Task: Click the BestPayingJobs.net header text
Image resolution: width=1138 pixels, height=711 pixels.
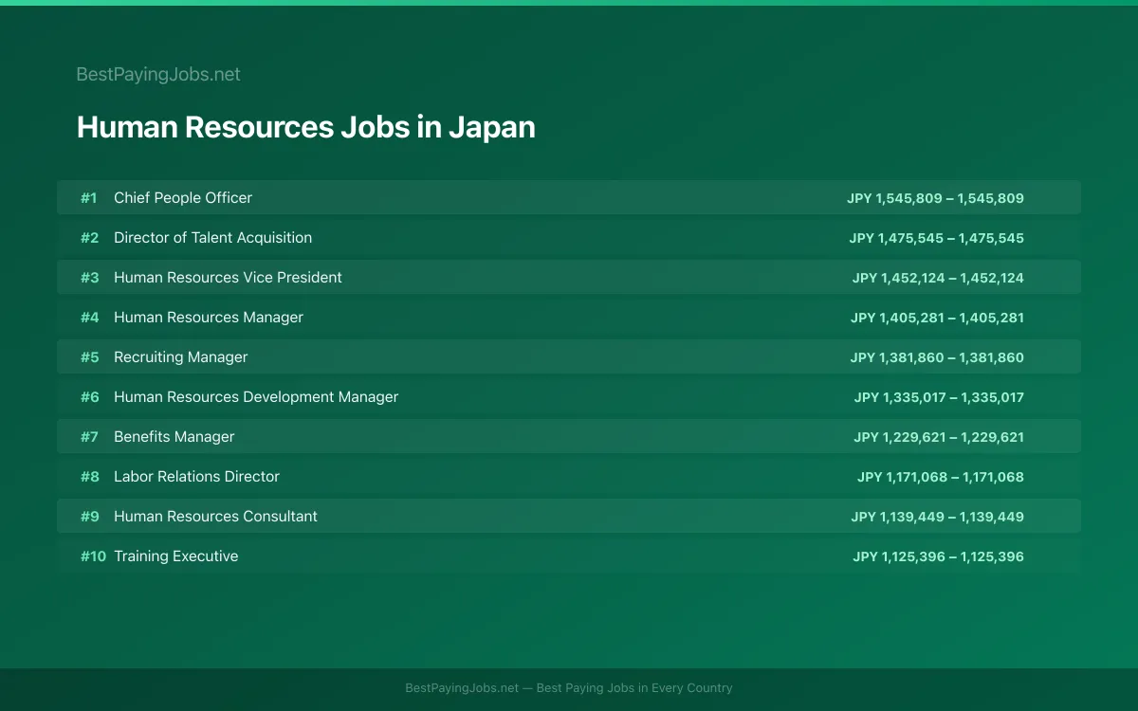Action: point(158,74)
